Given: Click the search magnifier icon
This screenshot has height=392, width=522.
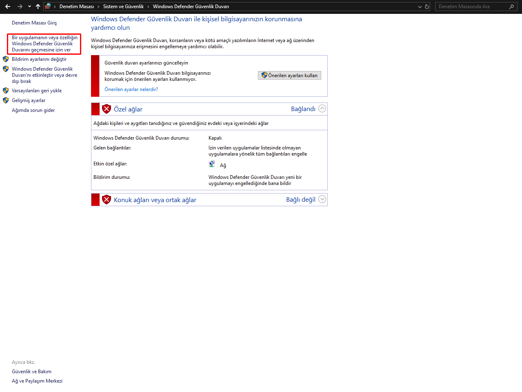Looking at the screenshot, I should pyautogui.click(x=511, y=6).
